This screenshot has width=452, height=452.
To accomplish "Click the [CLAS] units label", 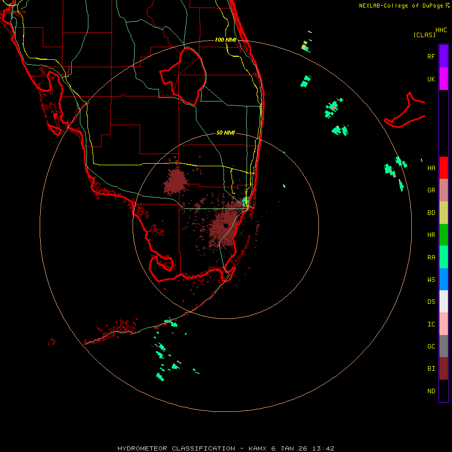I will click(x=424, y=35).
